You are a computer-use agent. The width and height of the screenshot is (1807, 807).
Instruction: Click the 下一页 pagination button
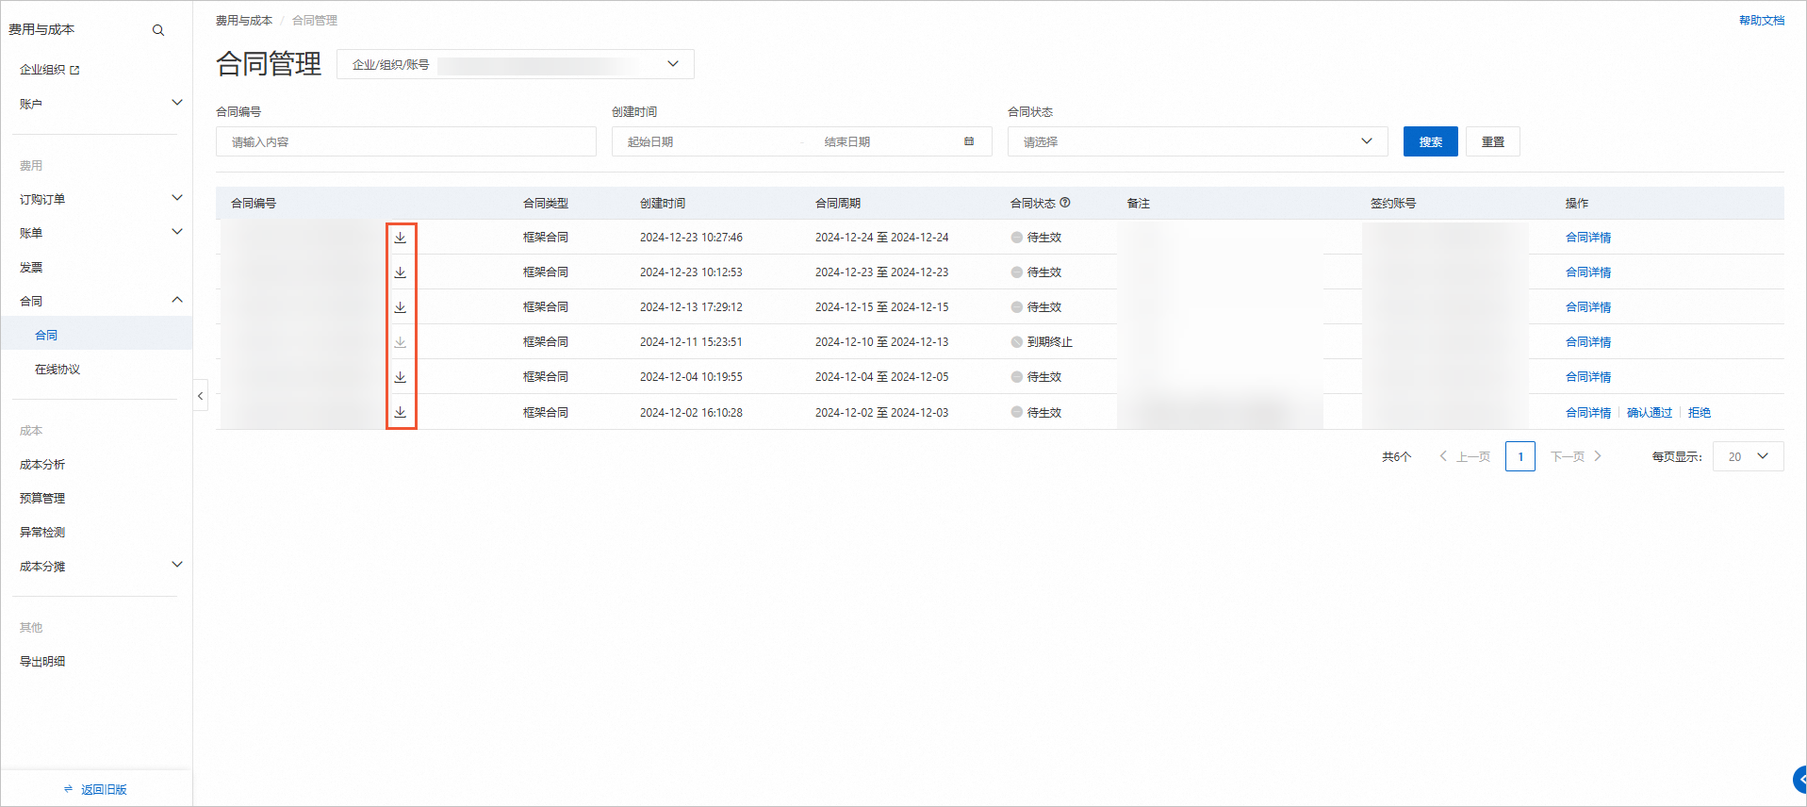(1576, 457)
